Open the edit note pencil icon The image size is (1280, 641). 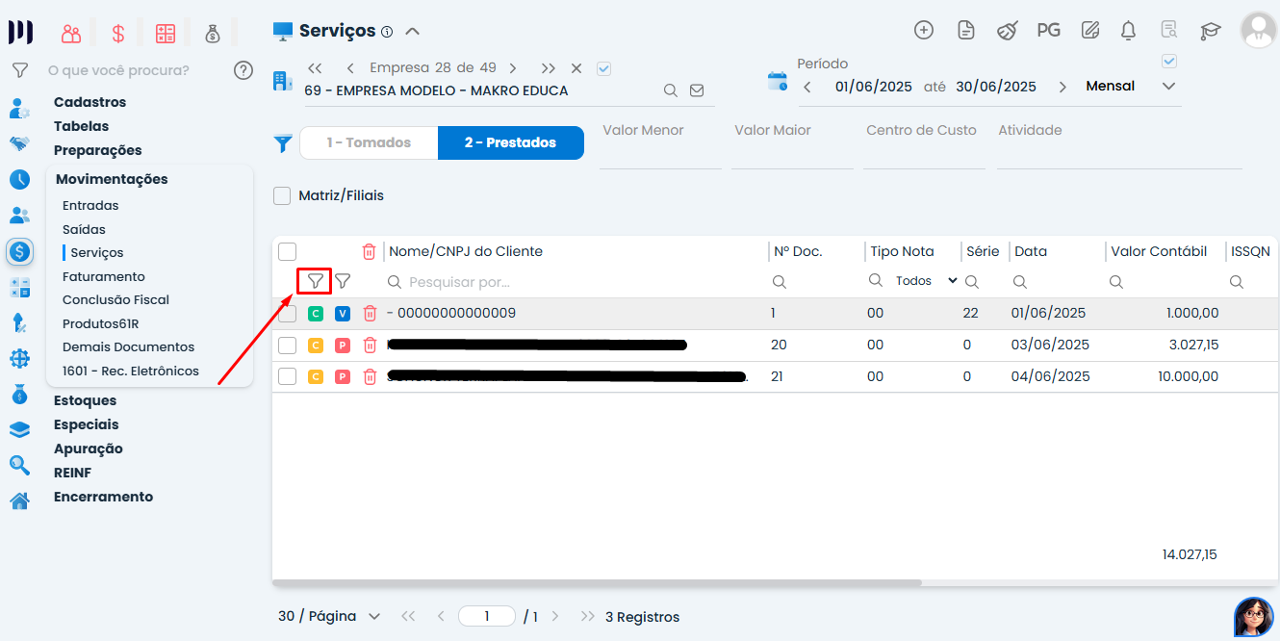[1090, 30]
